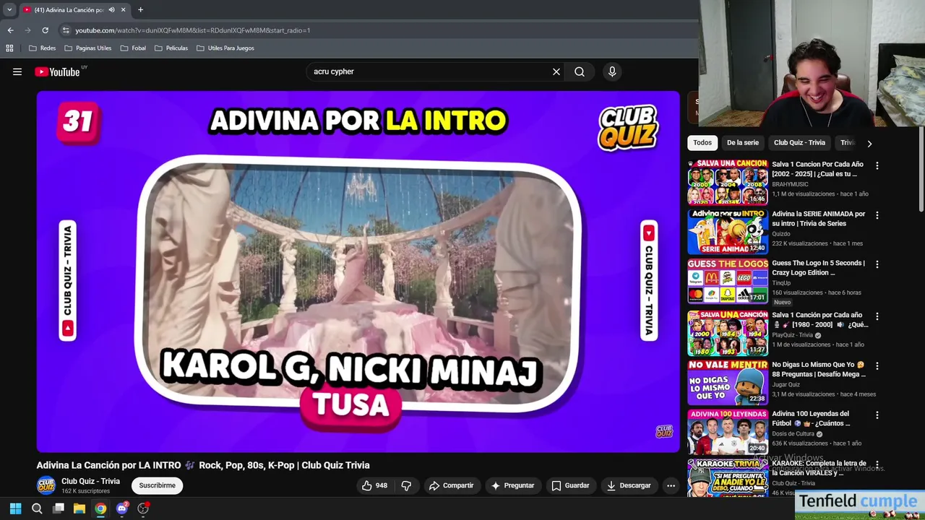Open File Explorer from the taskbar
The height and width of the screenshot is (520, 925).
(79, 508)
